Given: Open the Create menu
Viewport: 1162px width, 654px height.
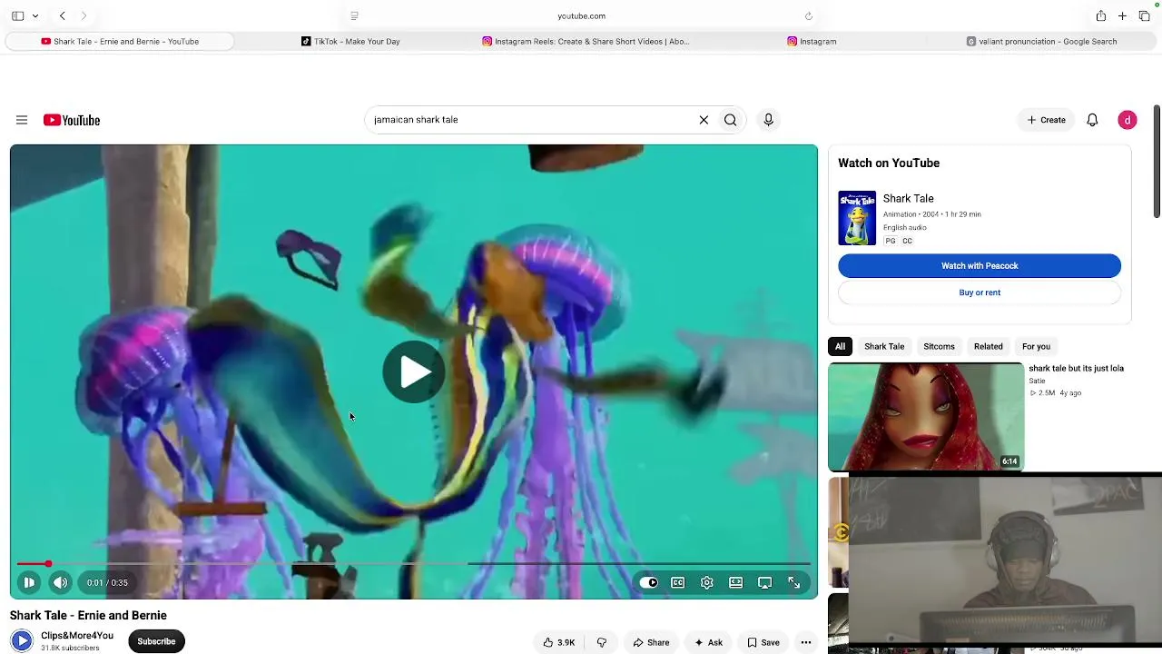Looking at the screenshot, I should click(1046, 120).
